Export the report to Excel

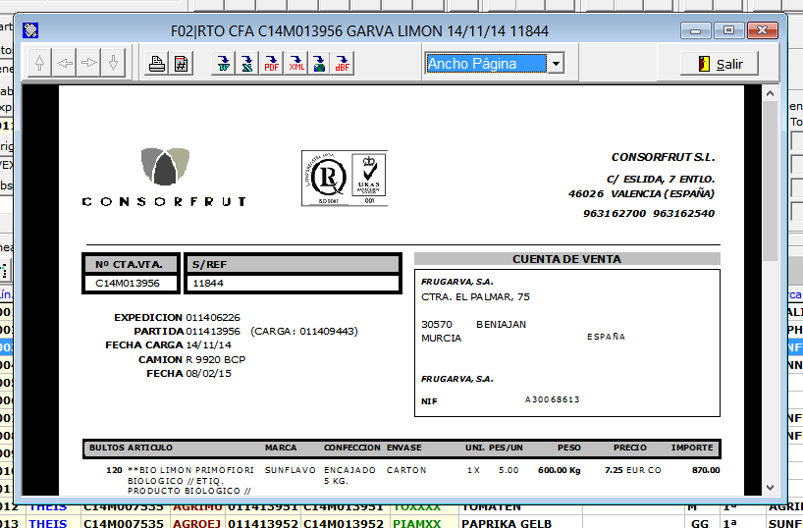point(247,65)
